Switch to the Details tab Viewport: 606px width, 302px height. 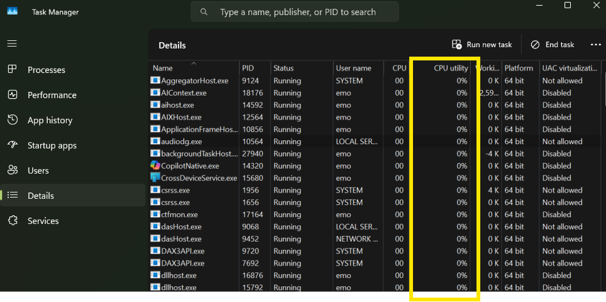coord(41,196)
